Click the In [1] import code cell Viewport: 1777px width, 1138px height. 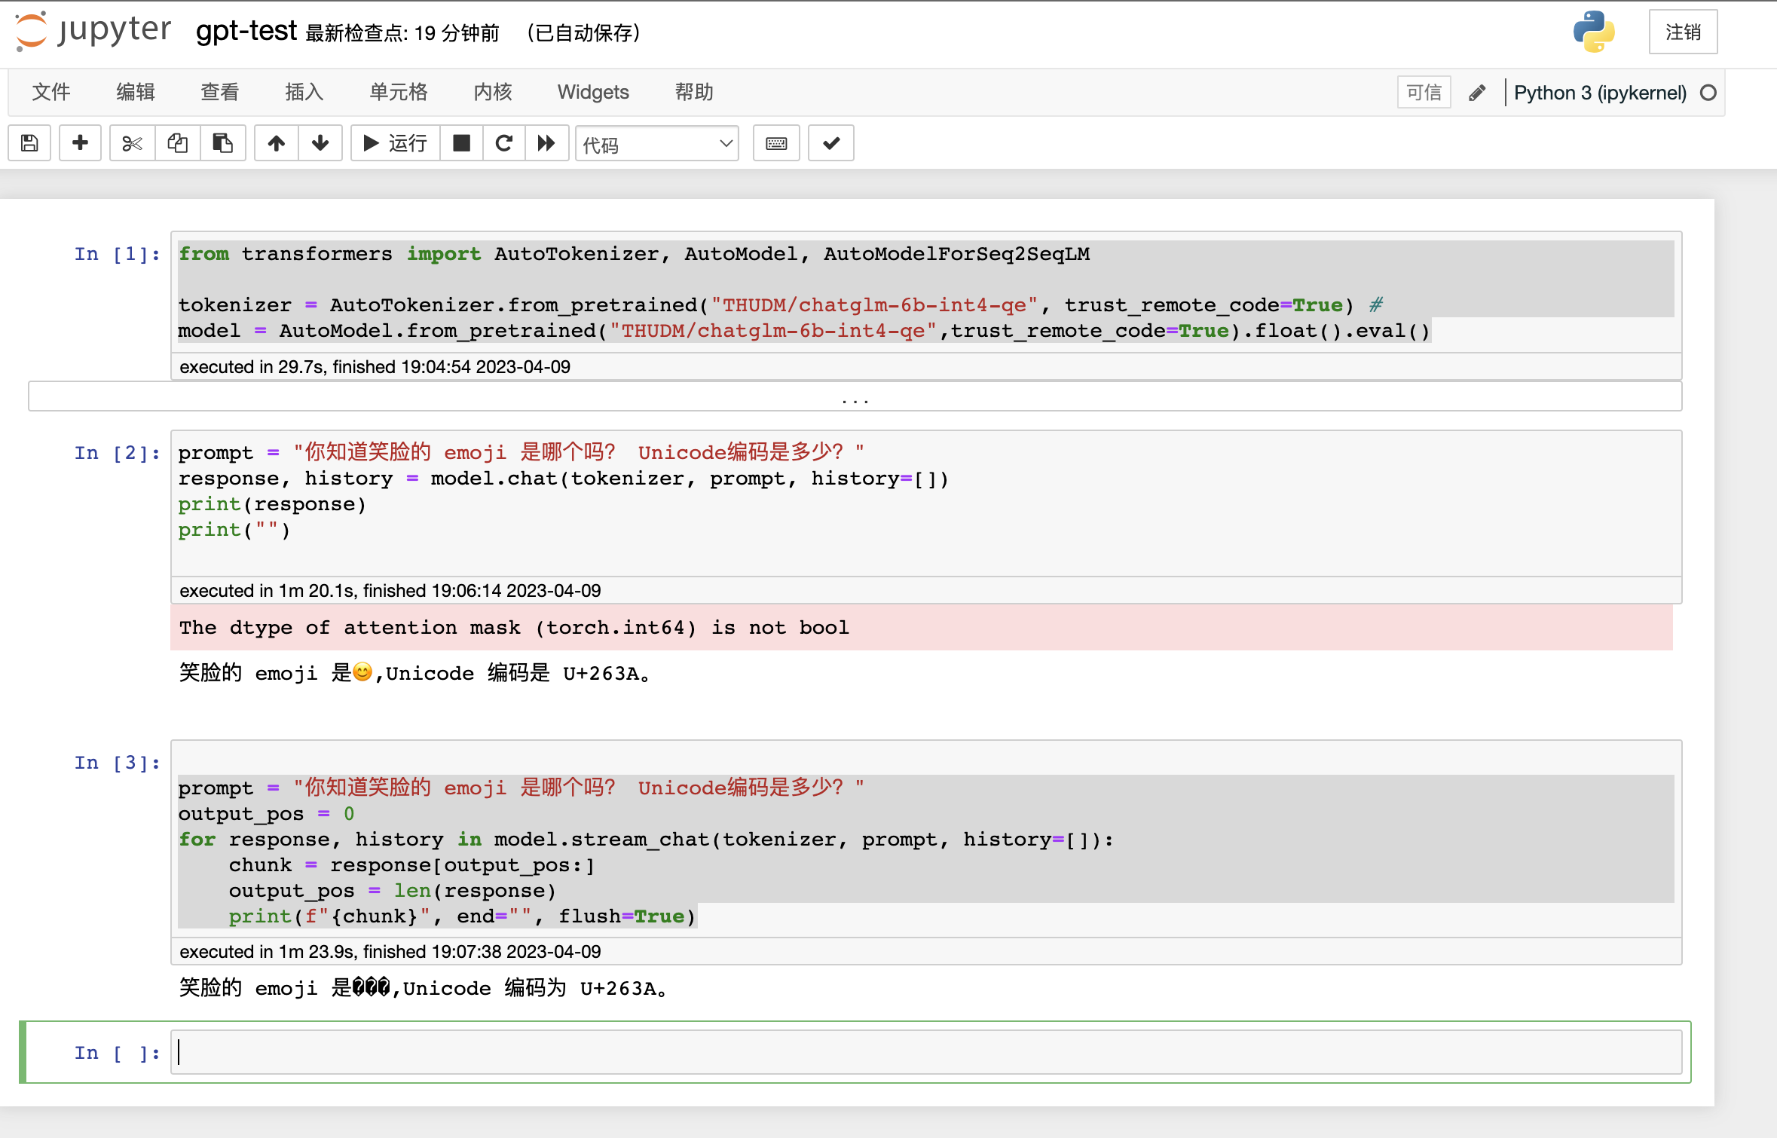click(x=926, y=292)
